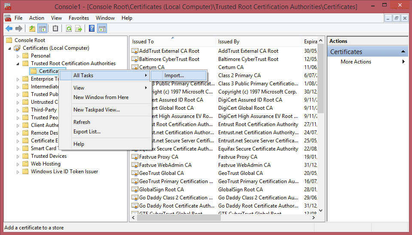Click the MMC console icon beside File menu
412x235 pixels.
(x=8, y=18)
